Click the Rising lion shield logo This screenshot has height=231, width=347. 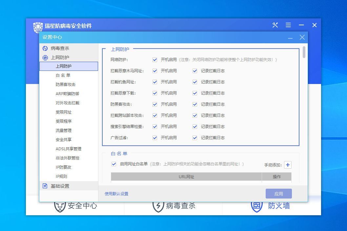(38, 27)
